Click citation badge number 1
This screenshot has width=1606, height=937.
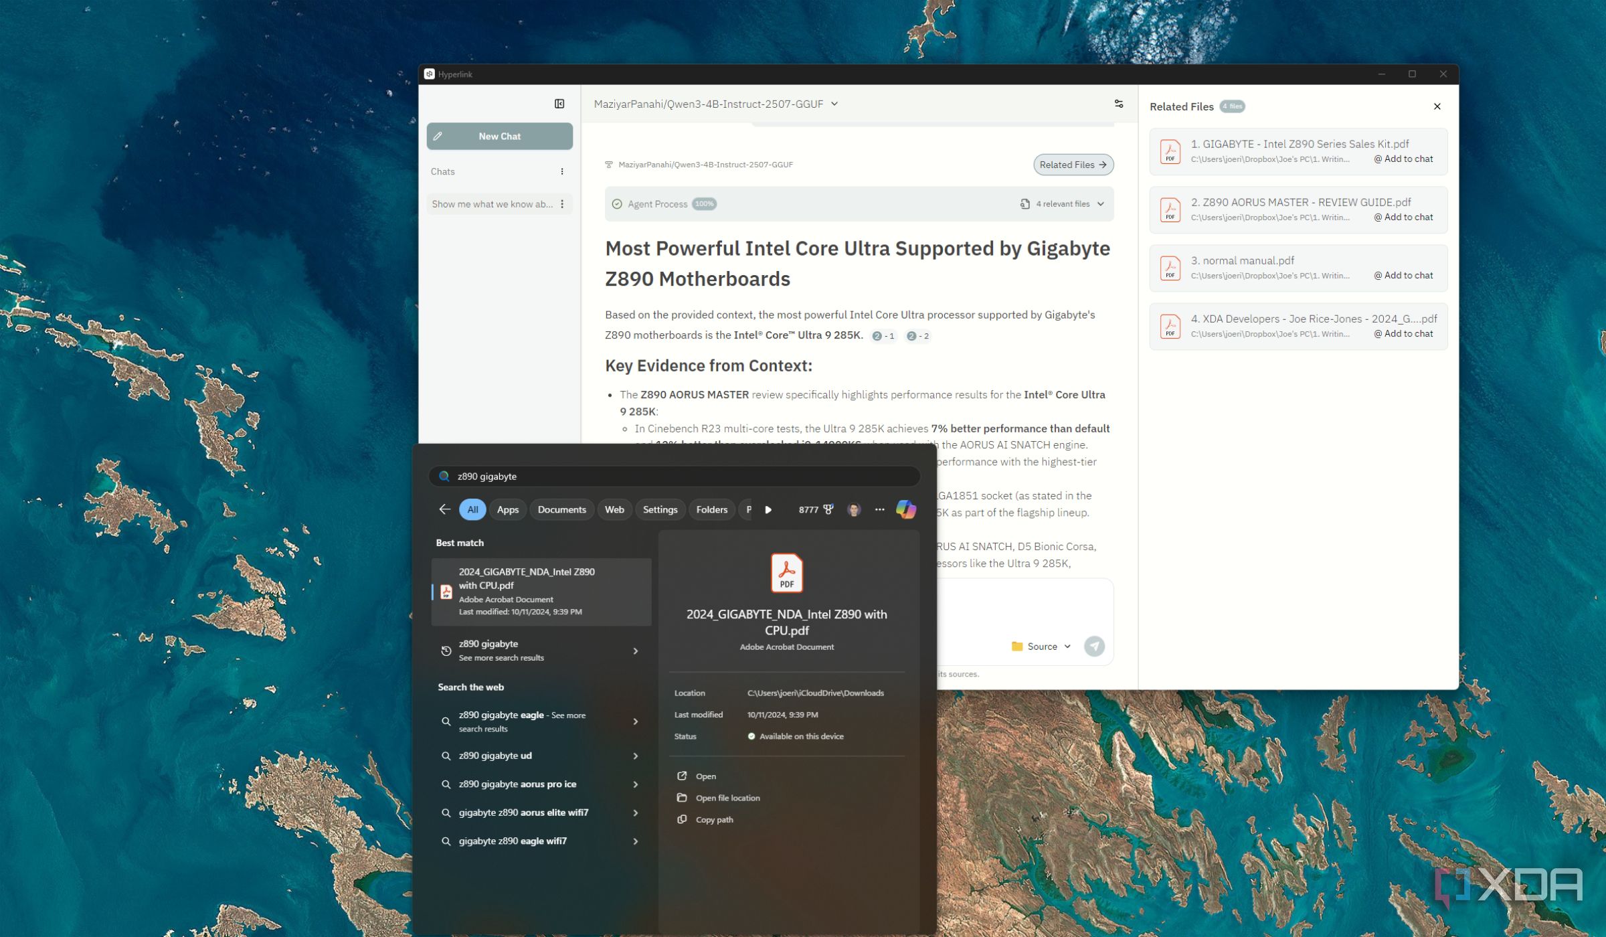coord(883,336)
